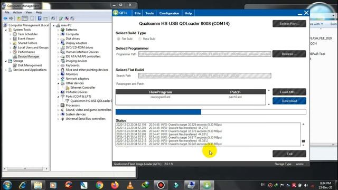Click Status log scrollbar thumb
338x190 pixels.
click(303, 141)
